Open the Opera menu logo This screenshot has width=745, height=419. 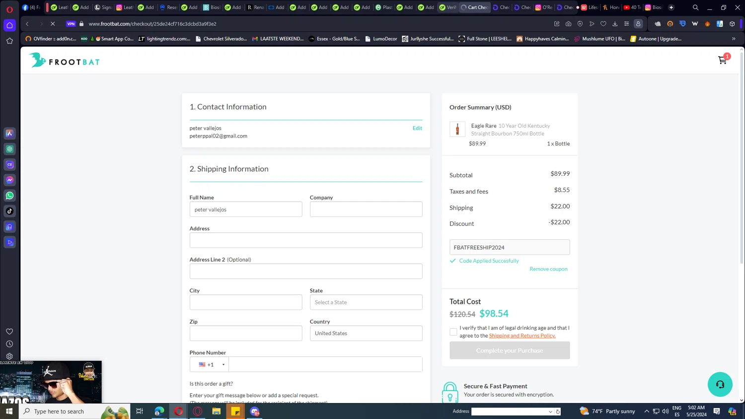(x=9, y=9)
